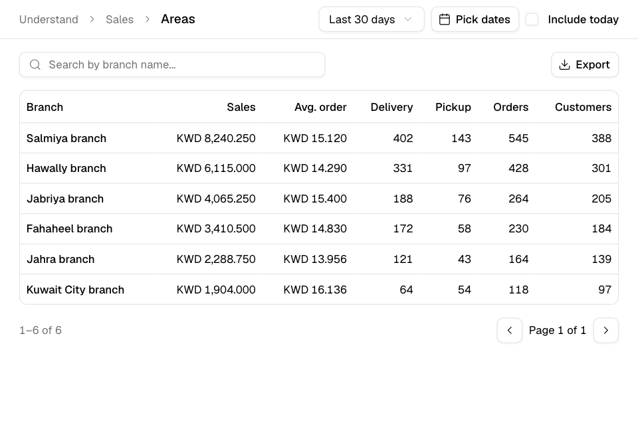The image size is (638, 425).
Task: Sort by Orders column header
Action: click(511, 107)
